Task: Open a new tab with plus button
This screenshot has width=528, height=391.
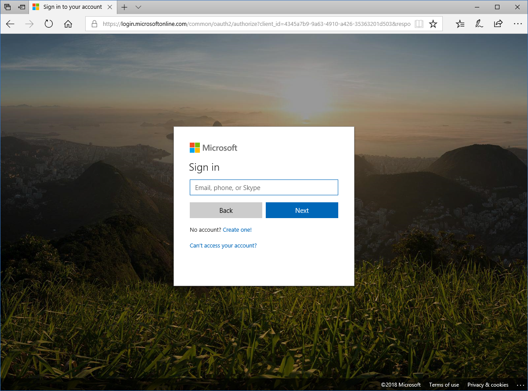Action: tap(125, 7)
